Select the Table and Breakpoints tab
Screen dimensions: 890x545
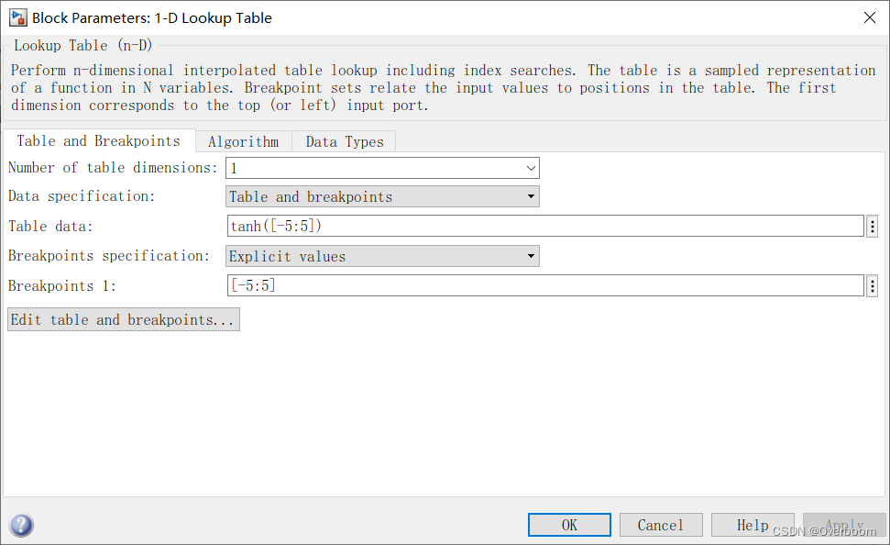coord(98,141)
